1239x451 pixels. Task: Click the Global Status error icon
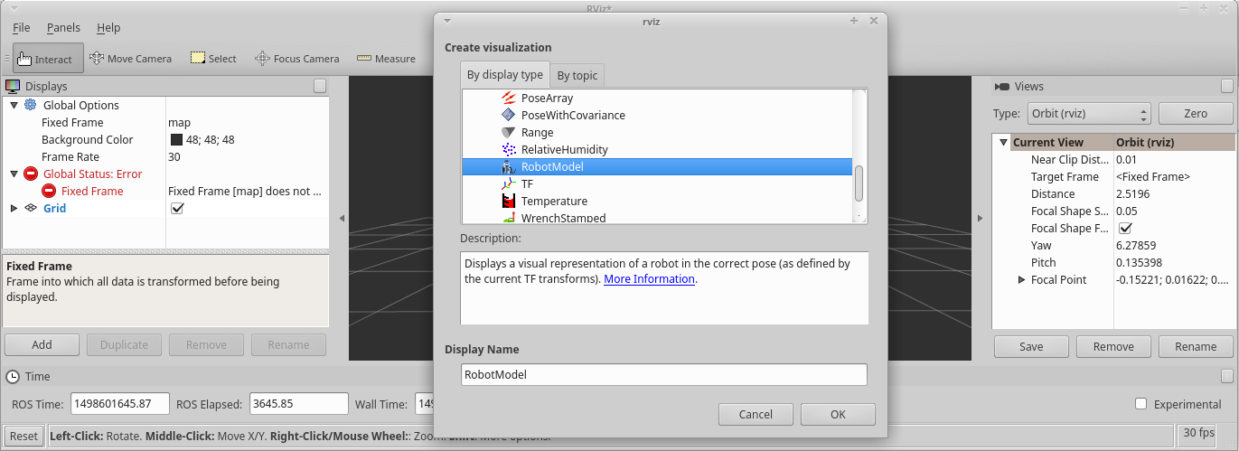pyautogui.click(x=31, y=174)
